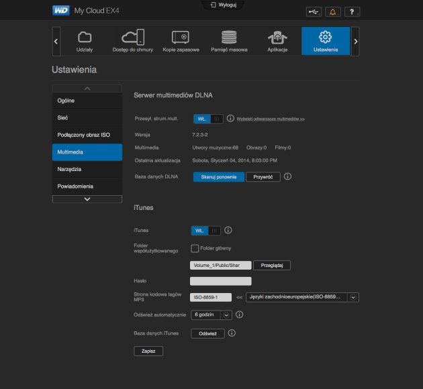
Task: Check the Folder główny checkbox
Action: point(195,248)
